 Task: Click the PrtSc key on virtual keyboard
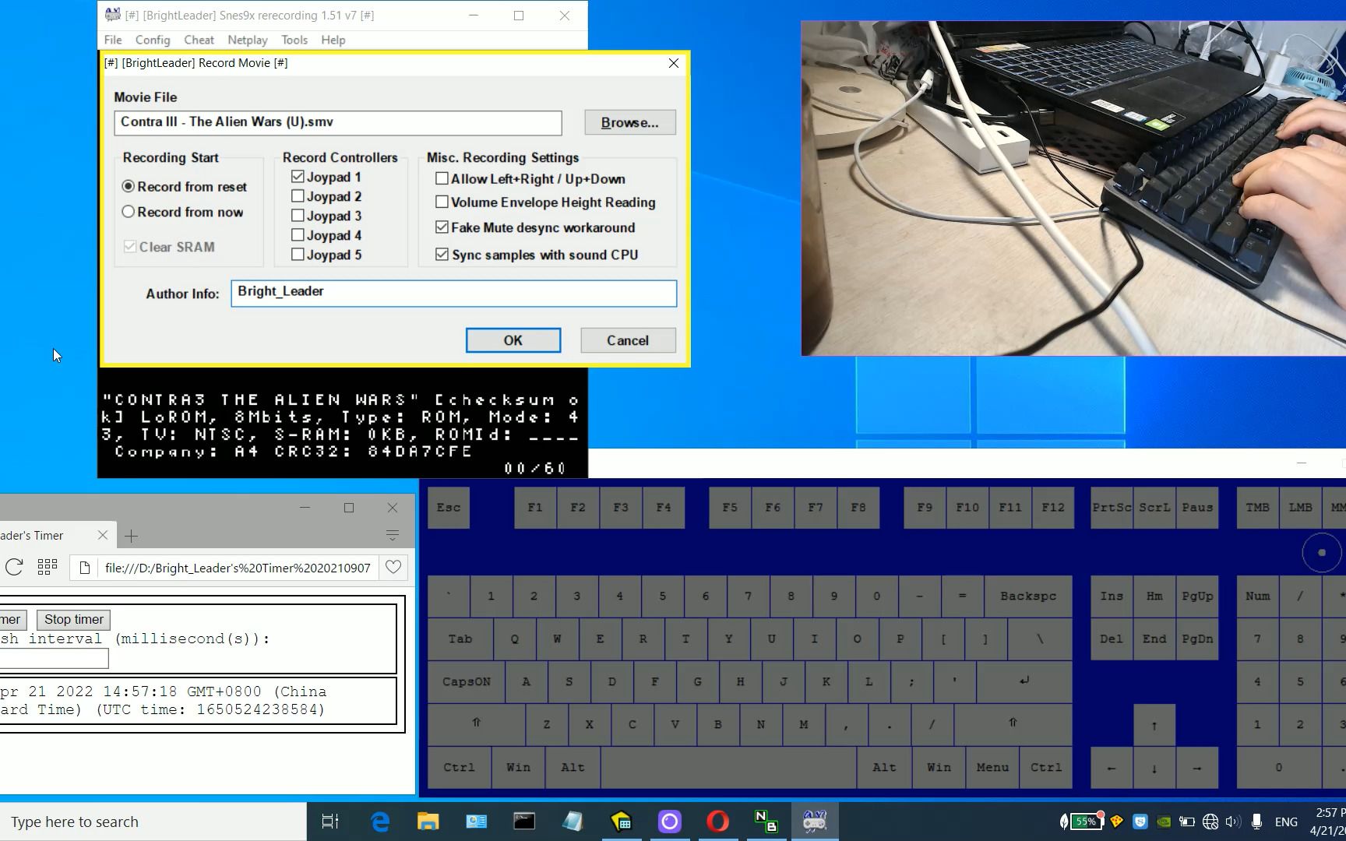[x=1112, y=508]
